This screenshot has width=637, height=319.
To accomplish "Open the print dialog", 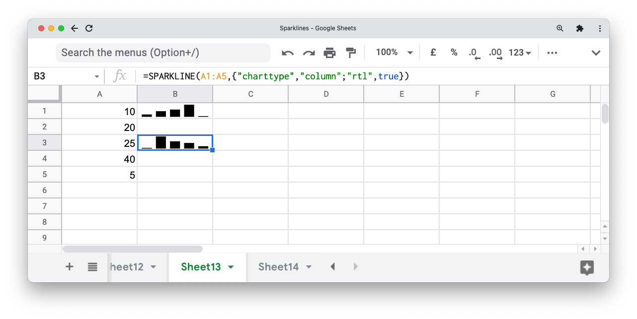I will pyautogui.click(x=330, y=52).
